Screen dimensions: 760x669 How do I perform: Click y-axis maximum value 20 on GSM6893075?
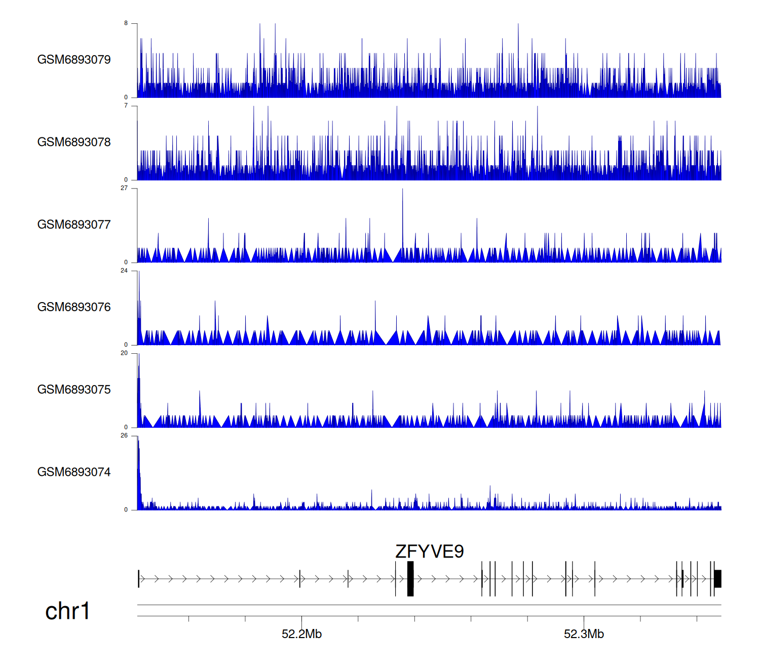coord(124,353)
